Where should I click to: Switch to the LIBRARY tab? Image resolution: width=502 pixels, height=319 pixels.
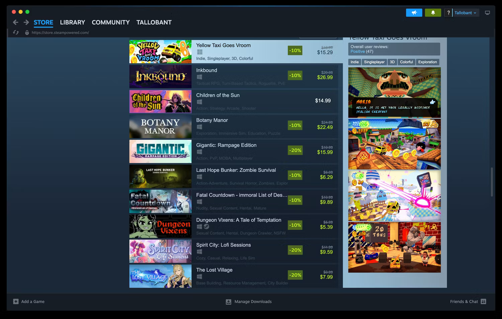(72, 22)
